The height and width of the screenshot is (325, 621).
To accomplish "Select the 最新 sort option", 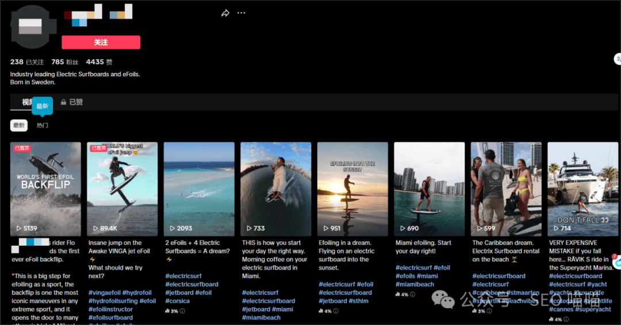I will (x=19, y=125).
